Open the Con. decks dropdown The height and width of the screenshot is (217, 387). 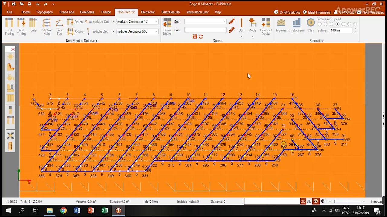pyautogui.click(x=224, y=30)
